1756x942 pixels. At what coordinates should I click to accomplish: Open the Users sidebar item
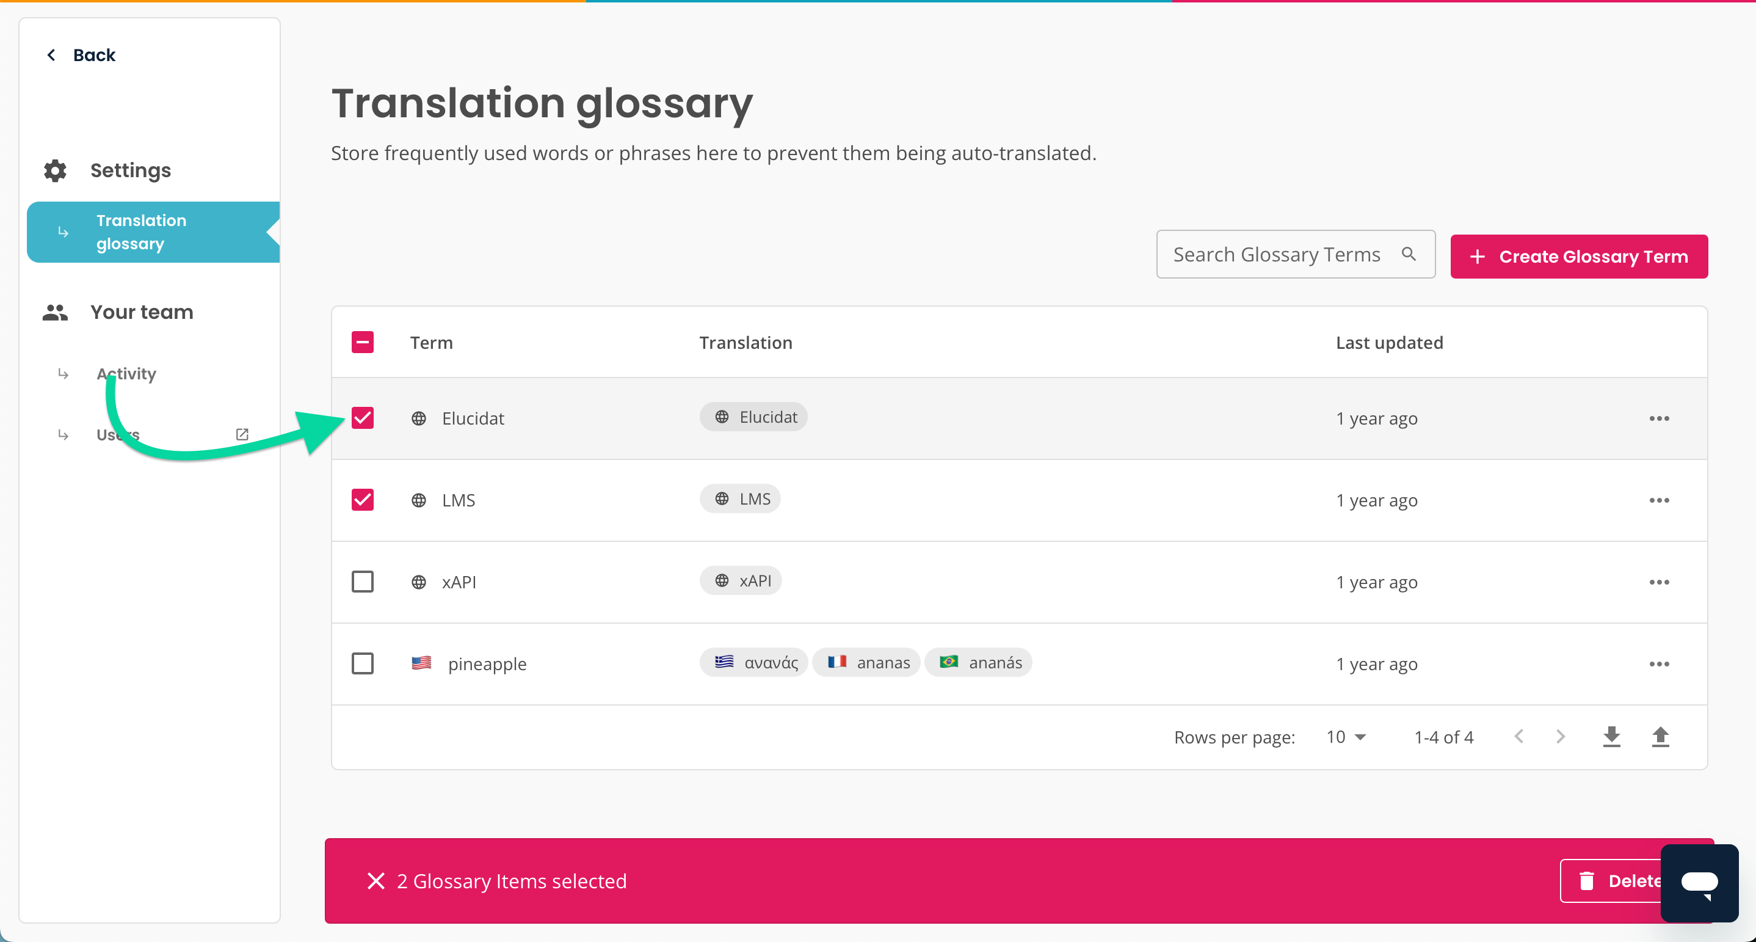[x=118, y=434]
